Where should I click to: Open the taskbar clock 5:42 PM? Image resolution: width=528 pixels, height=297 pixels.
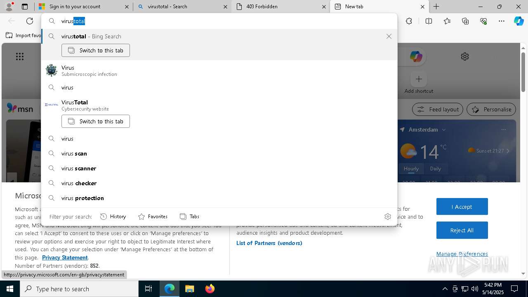493,289
